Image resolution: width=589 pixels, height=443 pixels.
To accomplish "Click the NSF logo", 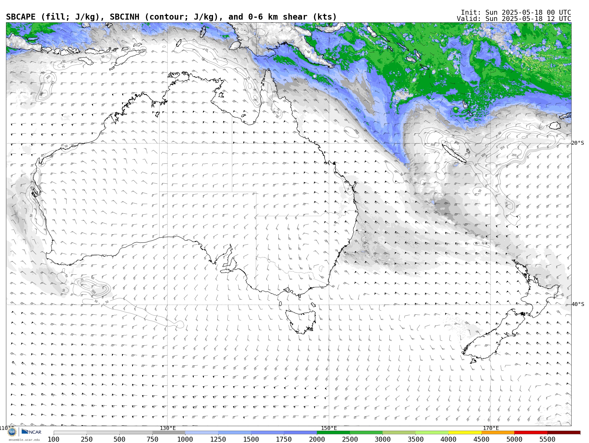I will (12, 432).
